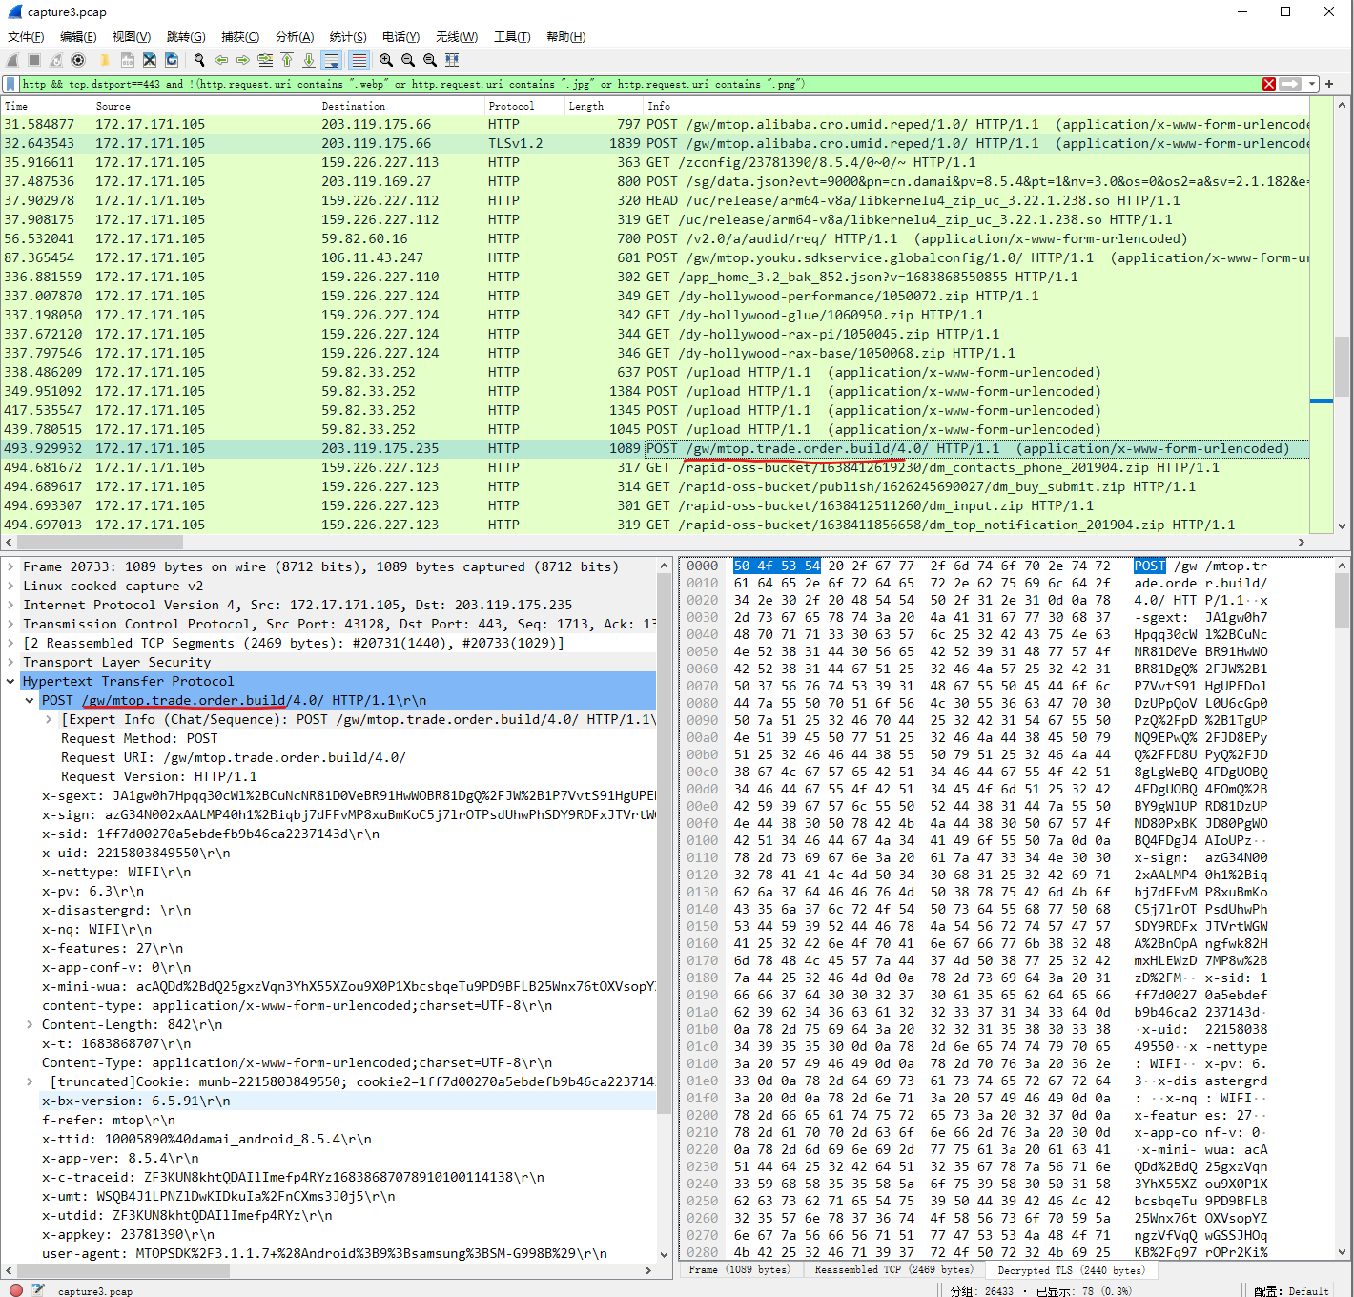Switch to the Frame (1089 bytes) tab
Screen dimensions: 1354x1297
739,1270
